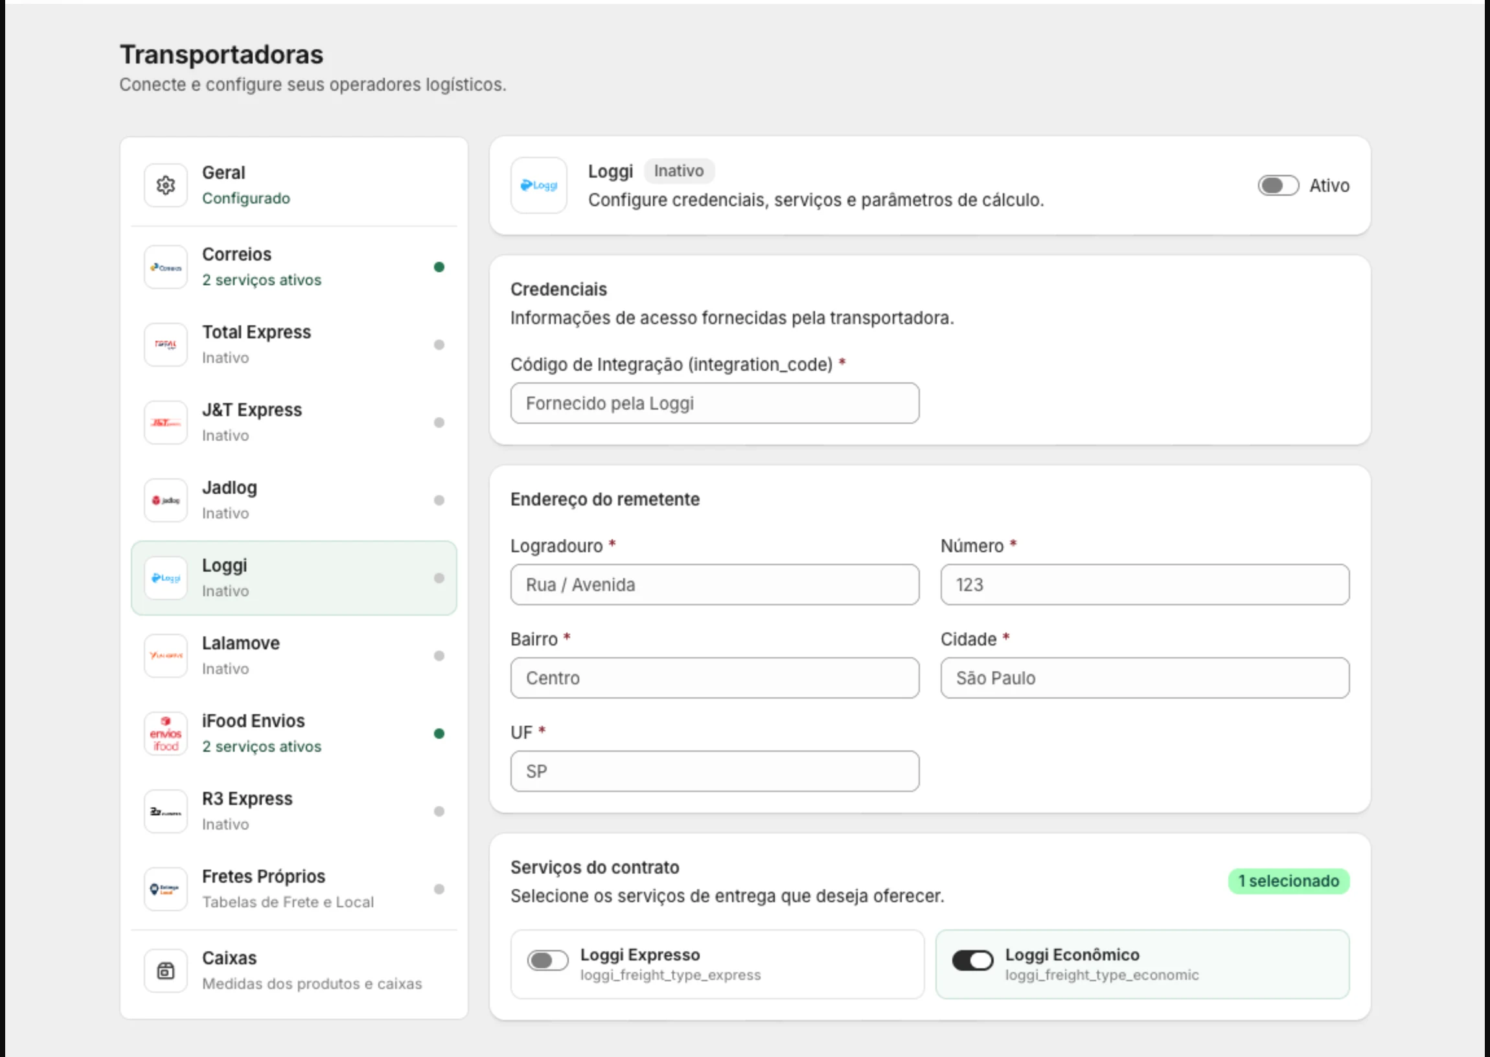Enable the Loggi Ativo toggle
The width and height of the screenshot is (1490, 1057).
pyautogui.click(x=1278, y=185)
